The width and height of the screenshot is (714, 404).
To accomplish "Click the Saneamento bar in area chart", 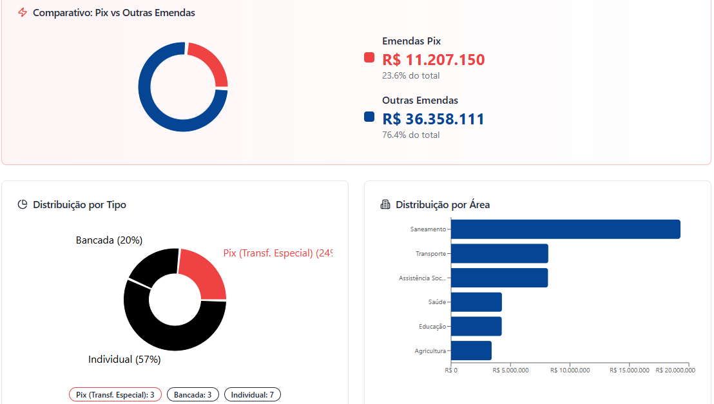I will coord(565,229).
